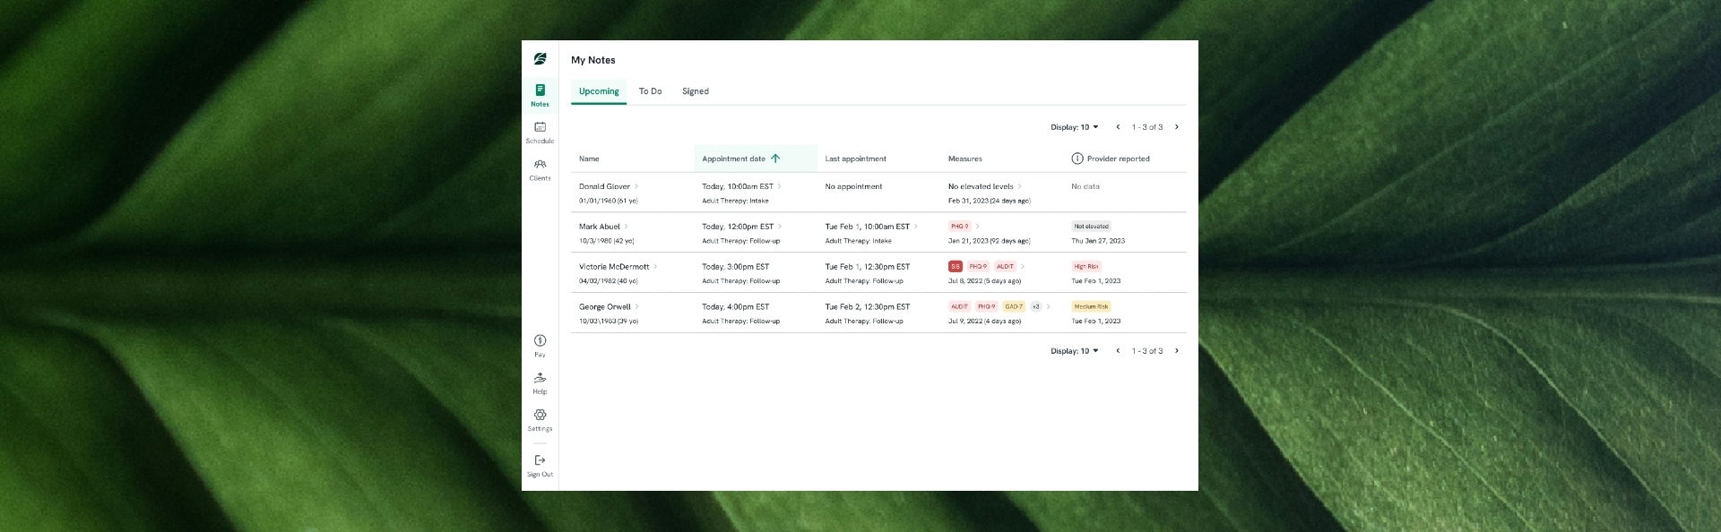
Task: Open Donald Glover's client record
Action: (x=605, y=186)
